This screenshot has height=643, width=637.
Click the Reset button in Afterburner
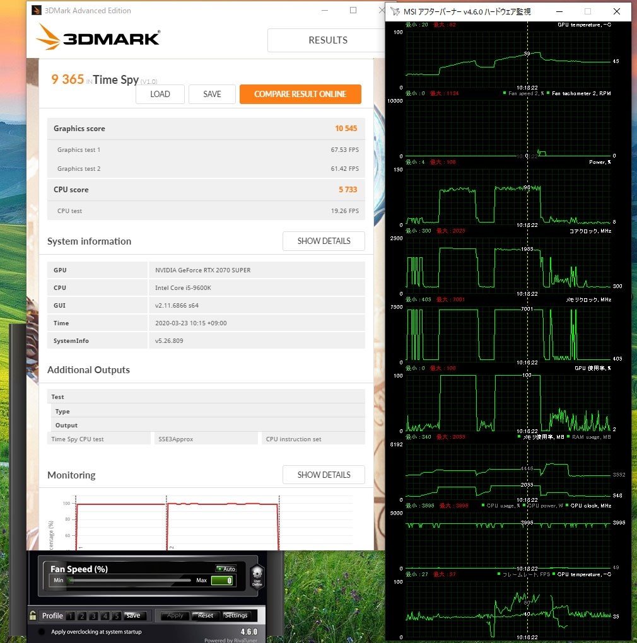coord(206,615)
